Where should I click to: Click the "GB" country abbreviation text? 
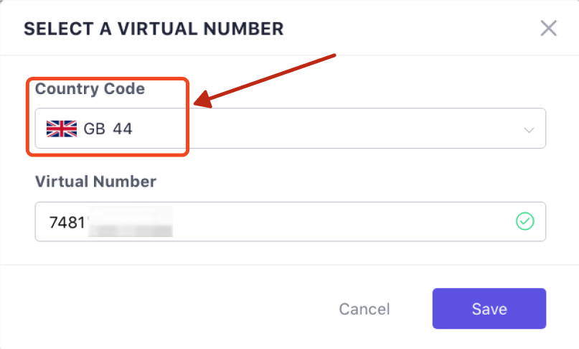click(94, 129)
